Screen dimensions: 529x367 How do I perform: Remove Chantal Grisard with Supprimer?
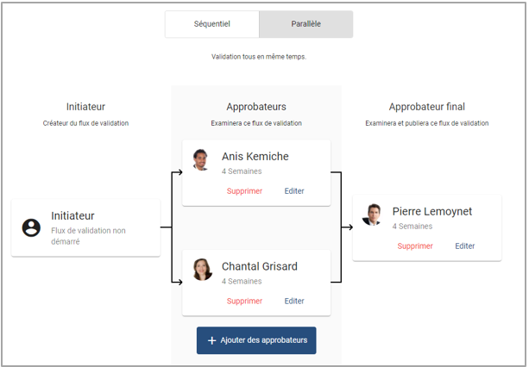[244, 302]
